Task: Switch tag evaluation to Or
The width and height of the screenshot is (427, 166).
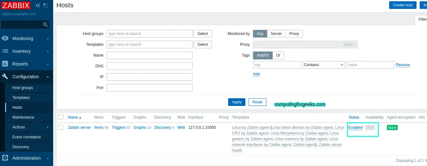Action: coord(278,55)
